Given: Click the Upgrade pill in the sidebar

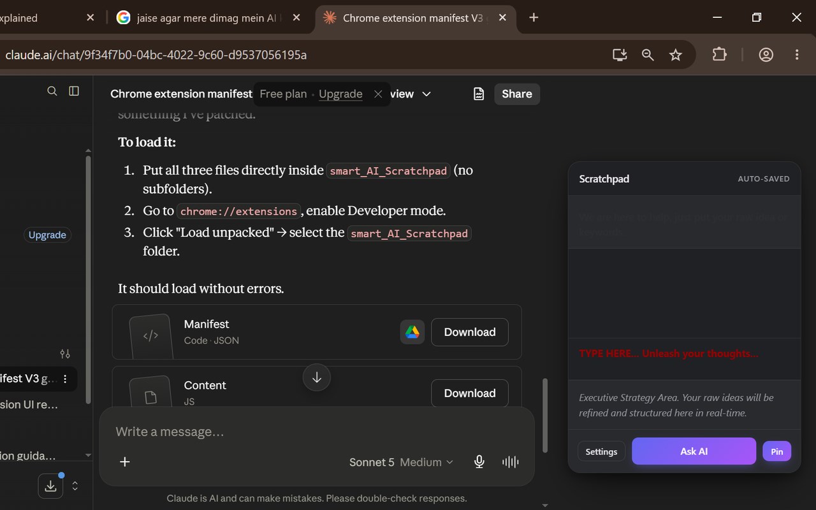Looking at the screenshot, I should [x=47, y=235].
